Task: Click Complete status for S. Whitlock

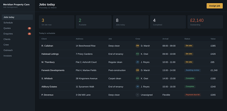Action: tap(190, 78)
